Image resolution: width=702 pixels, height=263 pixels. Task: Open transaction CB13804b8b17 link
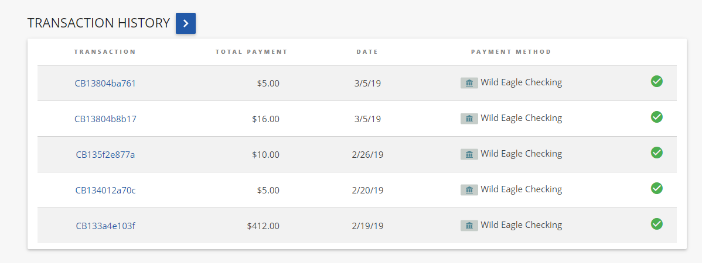point(105,119)
